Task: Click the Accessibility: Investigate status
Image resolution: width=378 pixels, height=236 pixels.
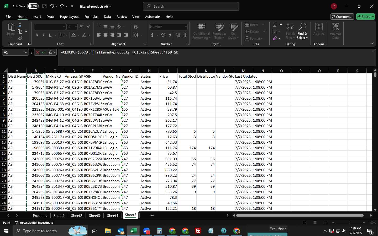Action: tap(34, 223)
